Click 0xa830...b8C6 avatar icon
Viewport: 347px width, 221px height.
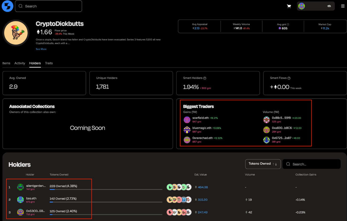[267, 130]
